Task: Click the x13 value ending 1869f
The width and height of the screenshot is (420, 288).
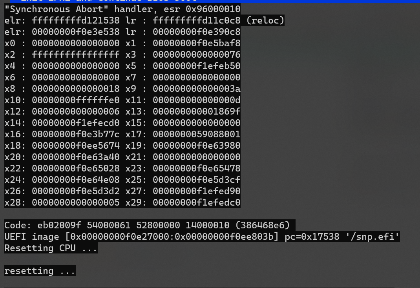Action: [x=196, y=111]
